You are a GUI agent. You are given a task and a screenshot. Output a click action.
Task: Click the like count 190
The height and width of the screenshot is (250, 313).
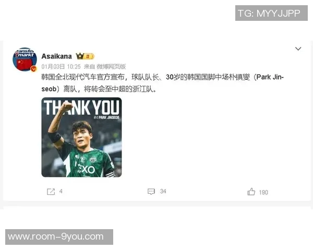[263, 192]
